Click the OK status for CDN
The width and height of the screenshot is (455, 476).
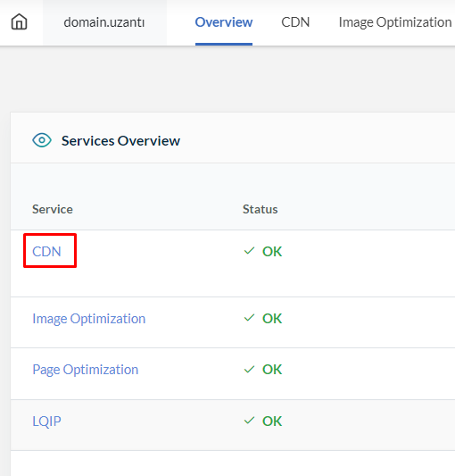pyautogui.click(x=272, y=251)
